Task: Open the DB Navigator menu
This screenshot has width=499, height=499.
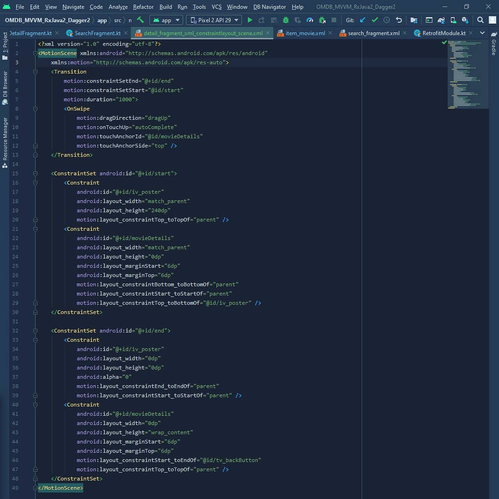Action: pyautogui.click(x=269, y=6)
